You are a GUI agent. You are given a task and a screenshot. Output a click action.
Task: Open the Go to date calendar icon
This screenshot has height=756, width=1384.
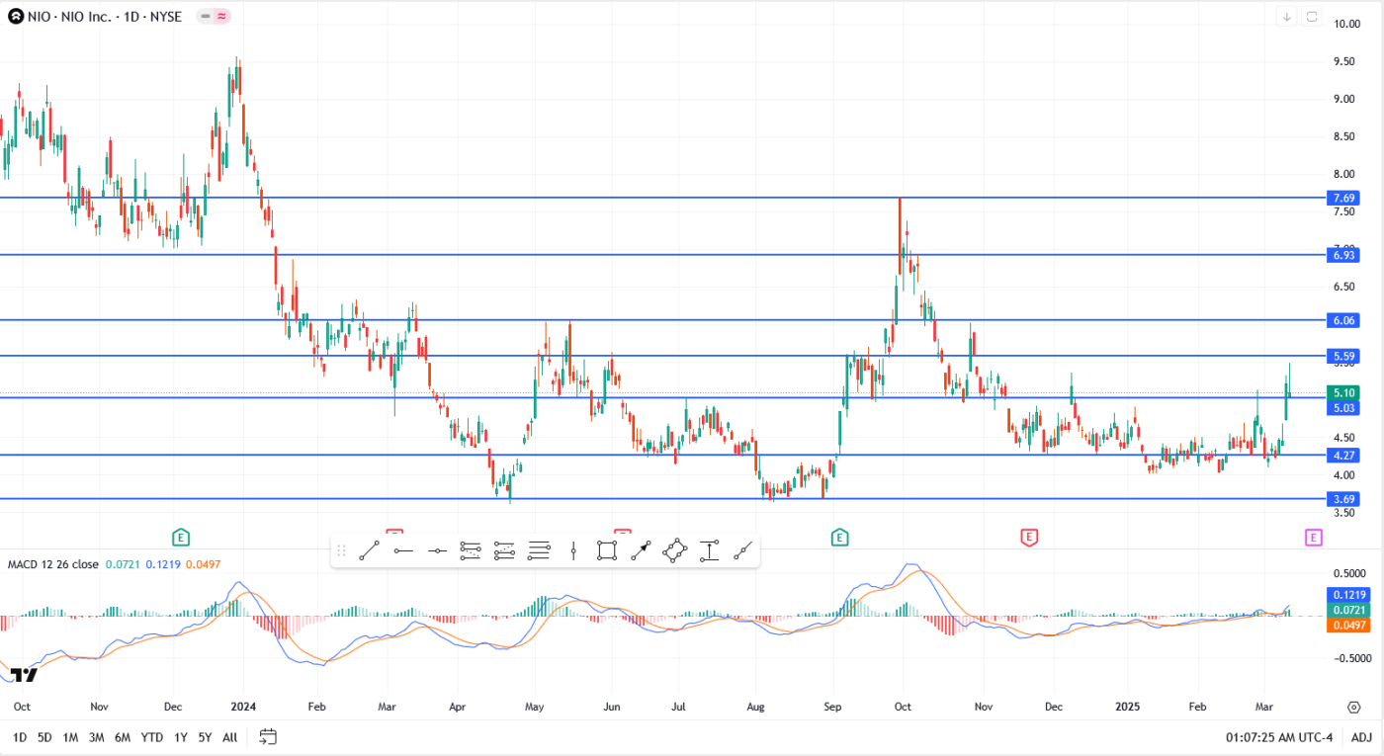[267, 736]
